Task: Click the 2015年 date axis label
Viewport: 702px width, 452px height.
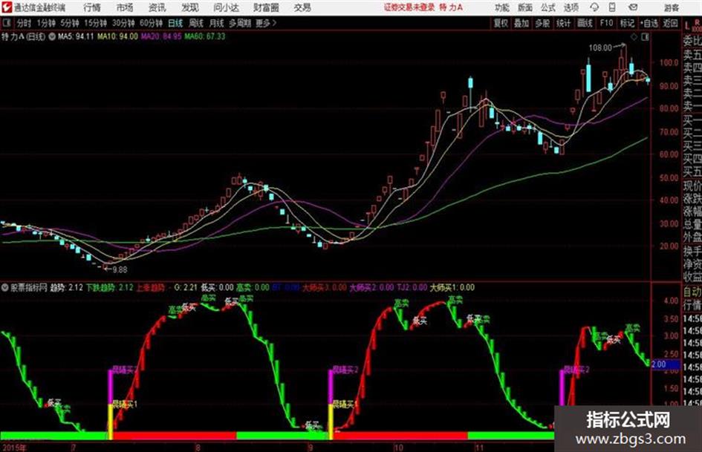Action: tap(13, 447)
